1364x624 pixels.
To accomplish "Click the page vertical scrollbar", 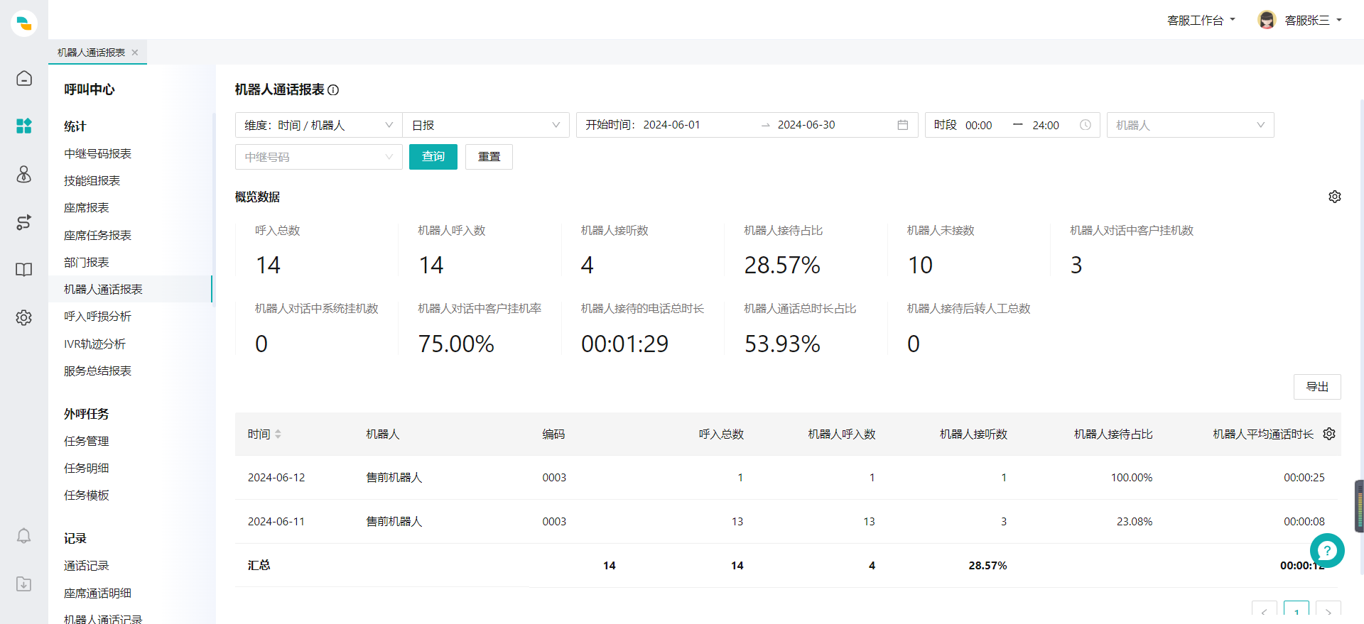I will [x=1361, y=337].
